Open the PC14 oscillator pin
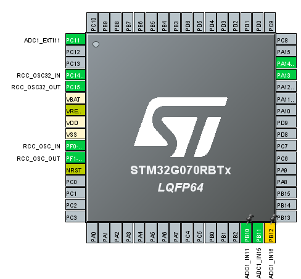 (x=75, y=75)
